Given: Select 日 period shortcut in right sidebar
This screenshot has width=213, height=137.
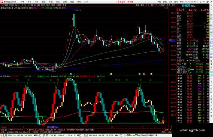Looking at the screenshot, I should [211, 96].
